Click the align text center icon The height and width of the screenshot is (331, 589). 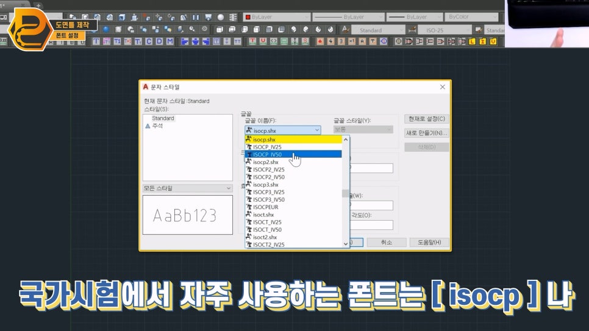(195, 41)
